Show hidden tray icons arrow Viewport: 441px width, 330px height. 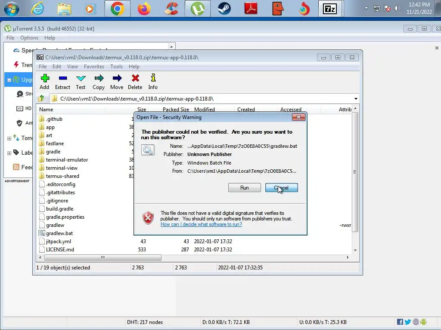tap(366, 9)
